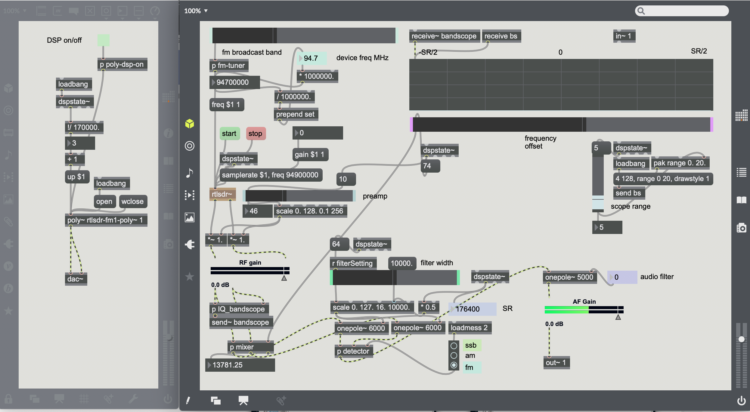Click the dial icon in background top toolbar
The image size is (750, 412).
click(155, 11)
